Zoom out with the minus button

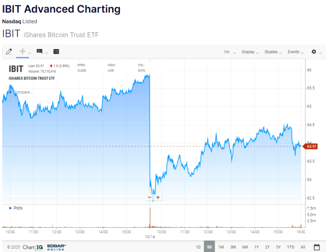click(150, 197)
